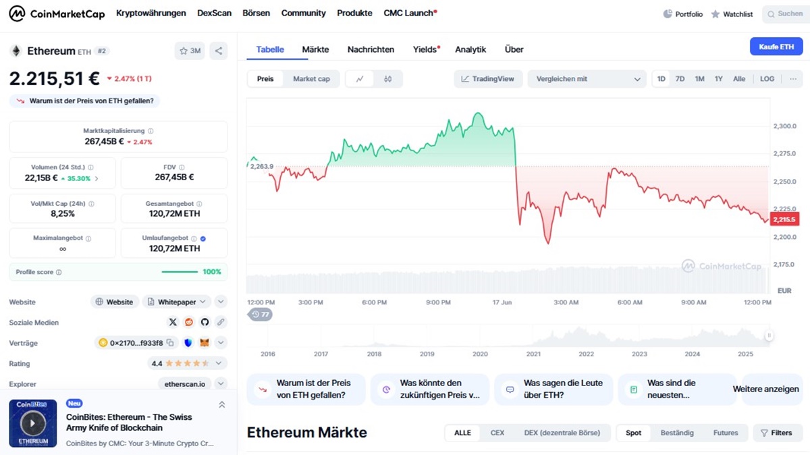The width and height of the screenshot is (810, 455).
Task: Set chart range to 1D
Action: click(x=661, y=79)
